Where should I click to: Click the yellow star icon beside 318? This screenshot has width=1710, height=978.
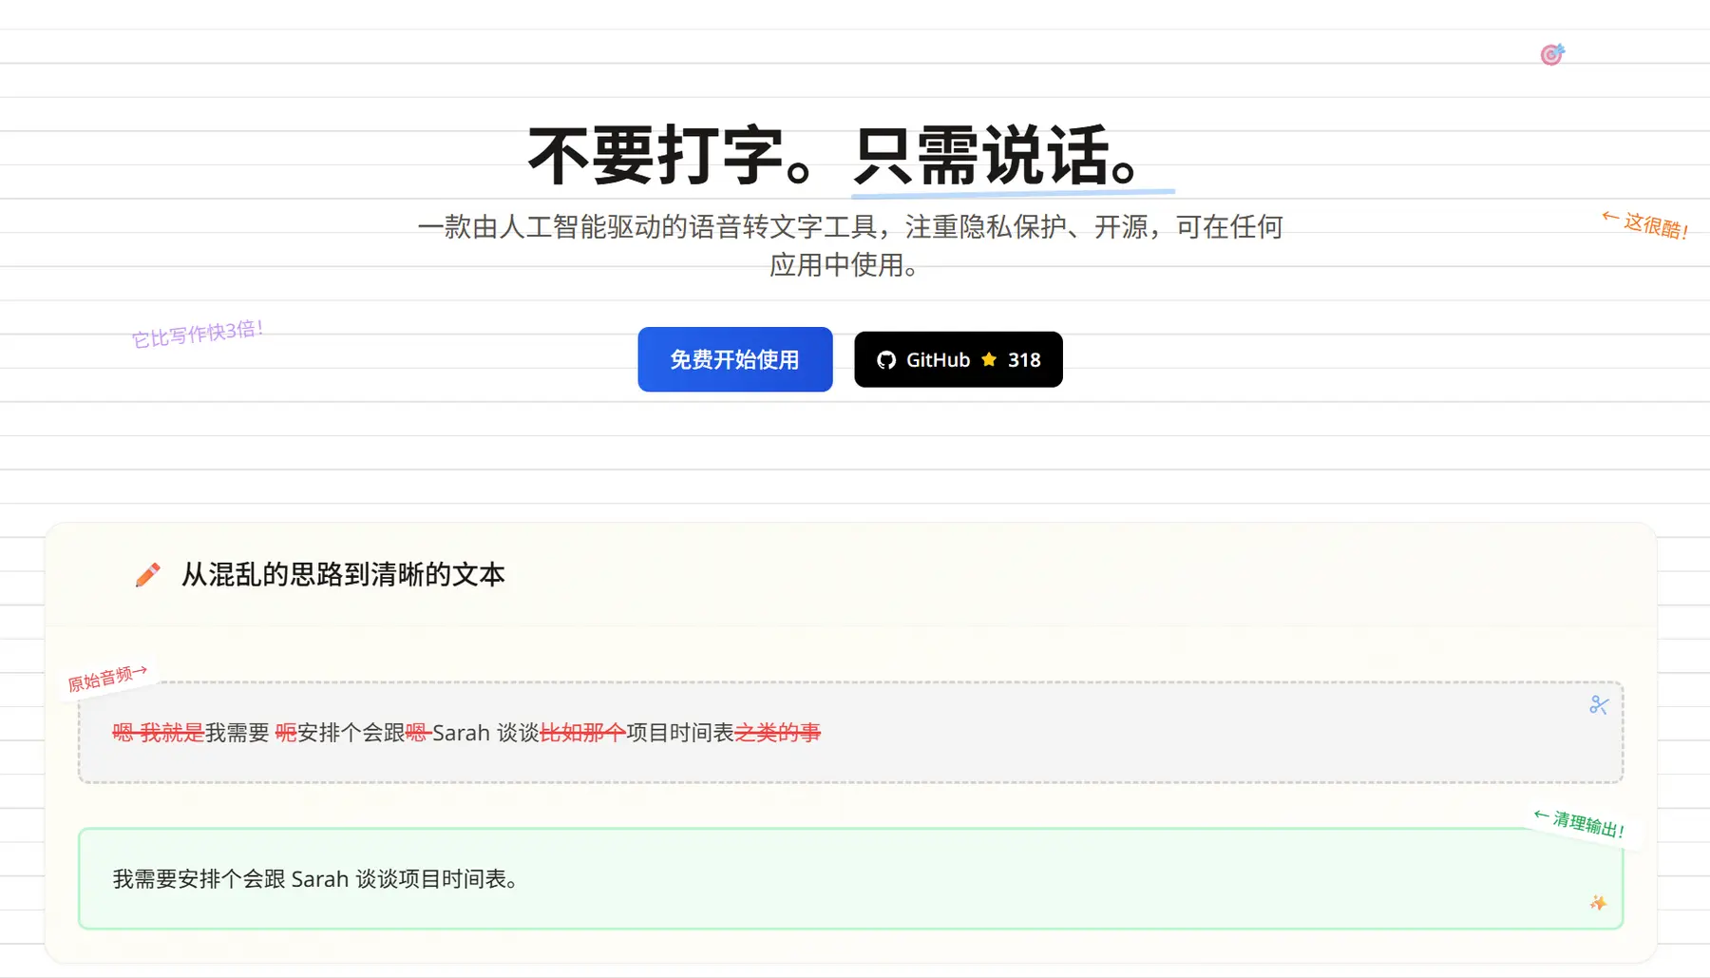click(989, 359)
